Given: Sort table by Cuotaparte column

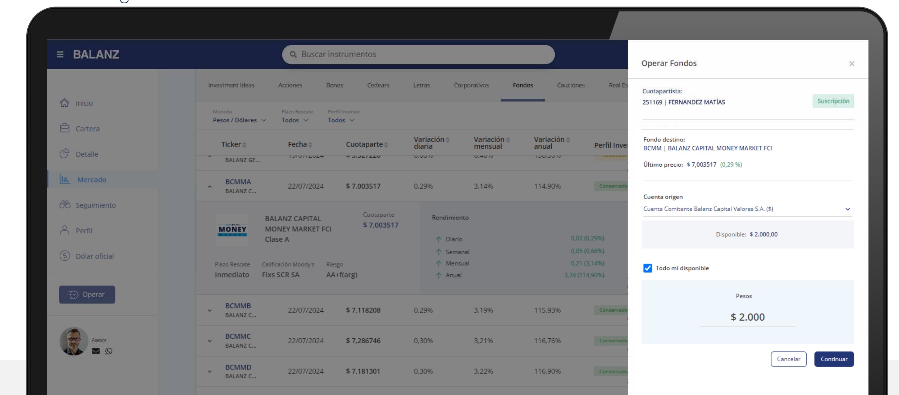Looking at the screenshot, I should click(x=367, y=144).
